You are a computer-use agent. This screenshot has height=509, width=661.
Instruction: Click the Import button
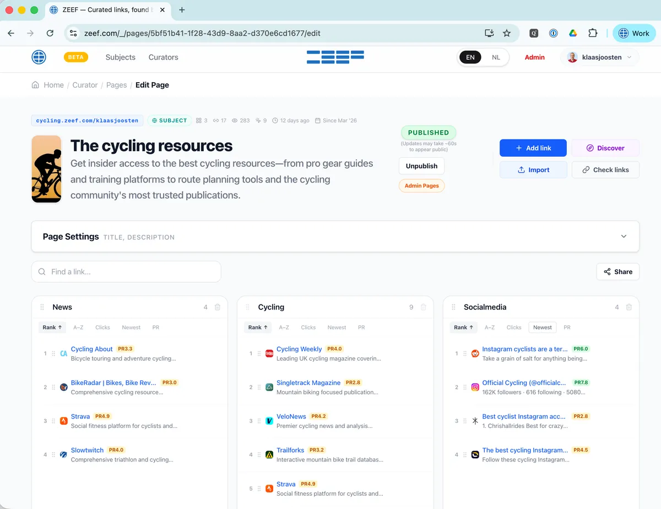coord(533,170)
